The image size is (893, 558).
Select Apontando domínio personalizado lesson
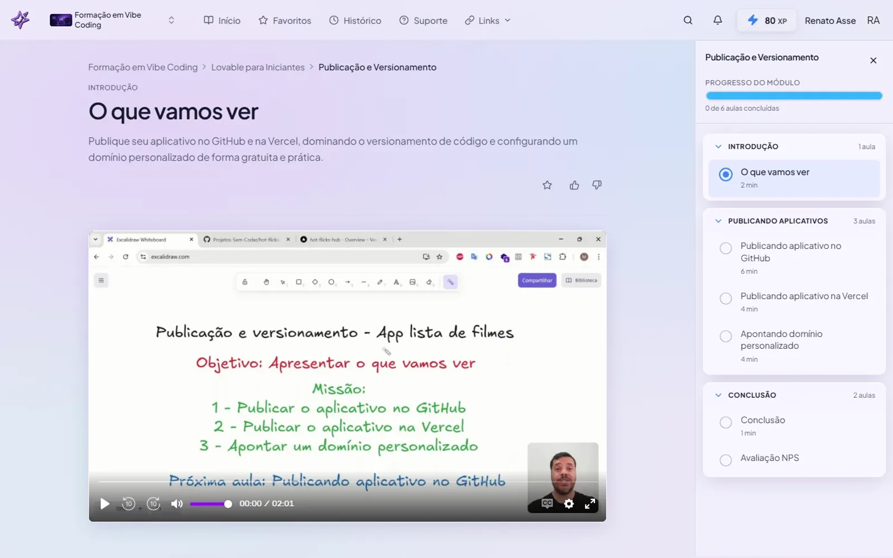[x=794, y=346]
